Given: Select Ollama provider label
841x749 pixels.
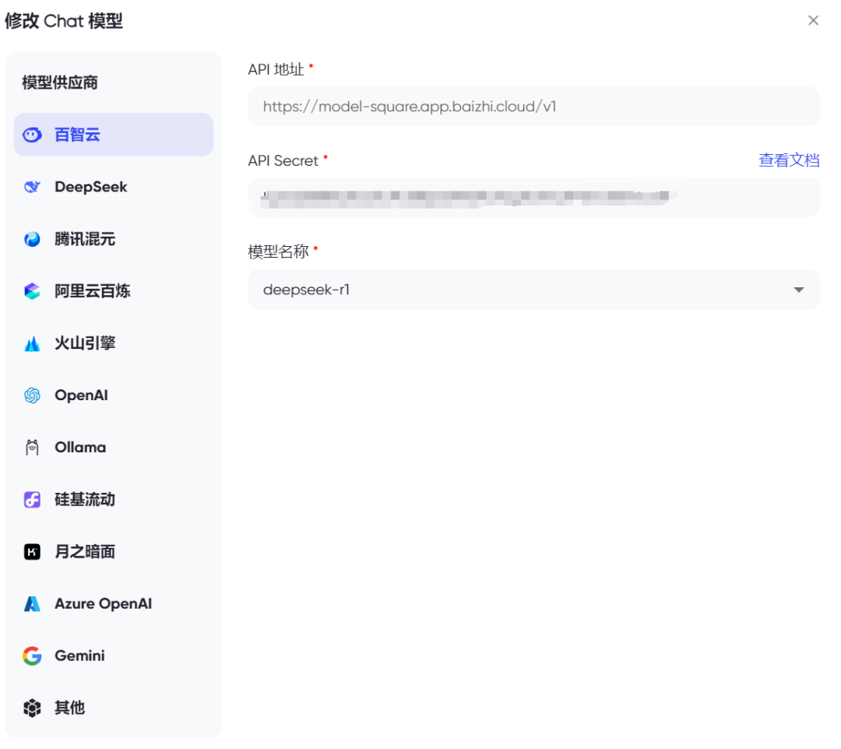Looking at the screenshot, I should (x=80, y=448).
